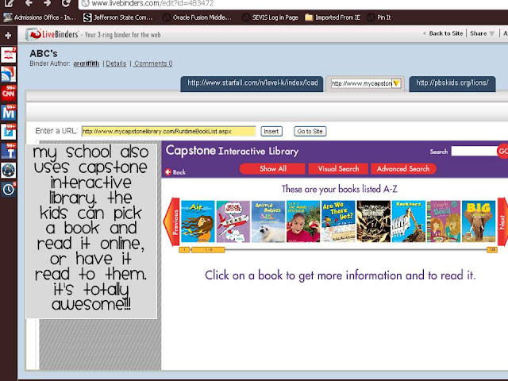Click the LiveBinders logo
Screen dimensions: 508x381
pyautogui.click(x=52, y=34)
